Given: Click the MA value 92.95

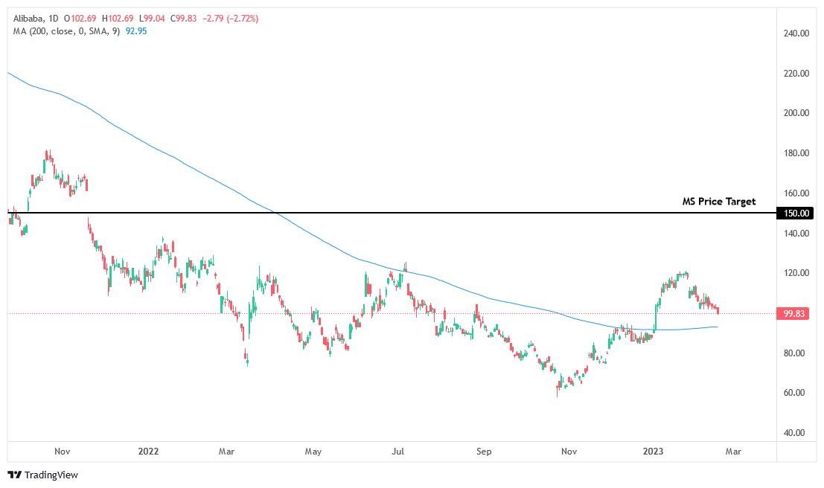Looking at the screenshot, I should tap(136, 31).
